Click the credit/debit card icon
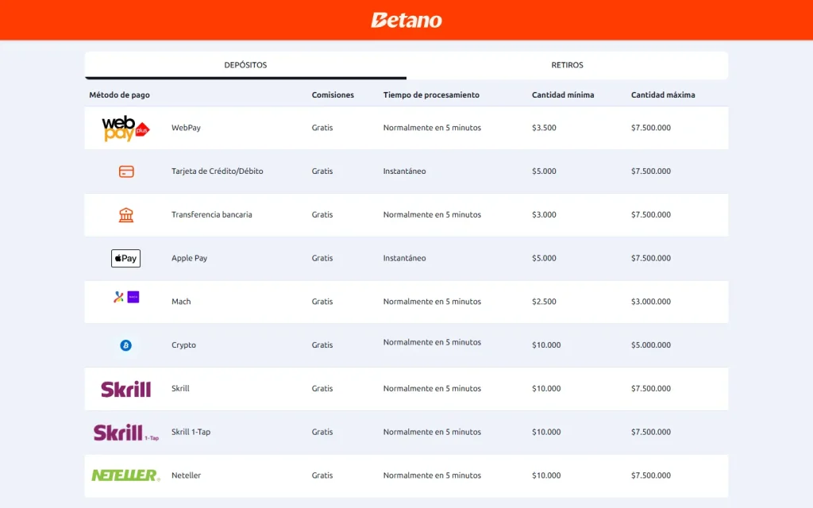The image size is (813, 508). (126, 171)
